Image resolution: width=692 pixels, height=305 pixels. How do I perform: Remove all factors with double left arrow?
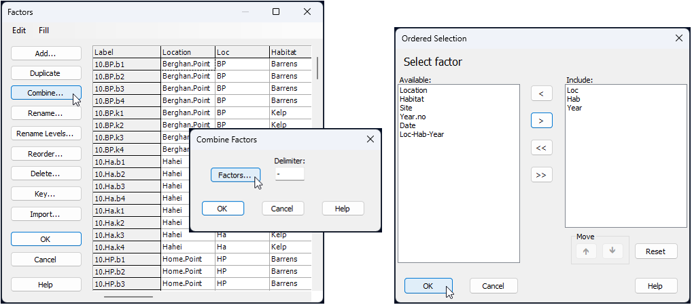[541, 148]
